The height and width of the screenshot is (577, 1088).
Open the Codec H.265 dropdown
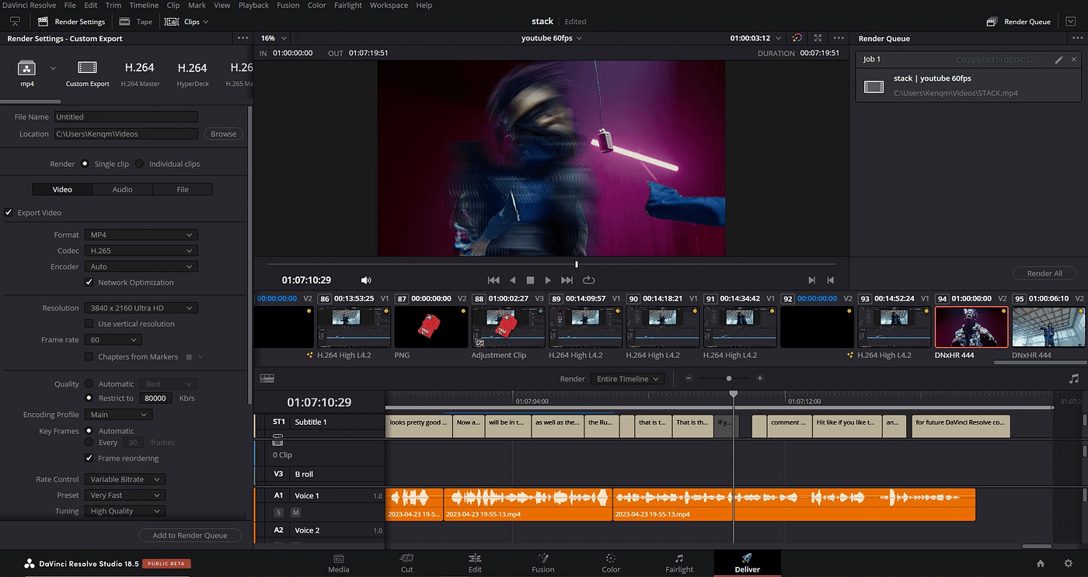coord(141,251)
